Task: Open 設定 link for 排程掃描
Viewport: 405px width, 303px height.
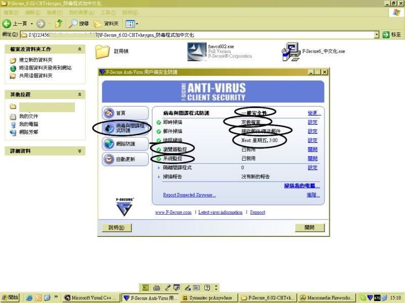Action: click(x=312, y=140)
